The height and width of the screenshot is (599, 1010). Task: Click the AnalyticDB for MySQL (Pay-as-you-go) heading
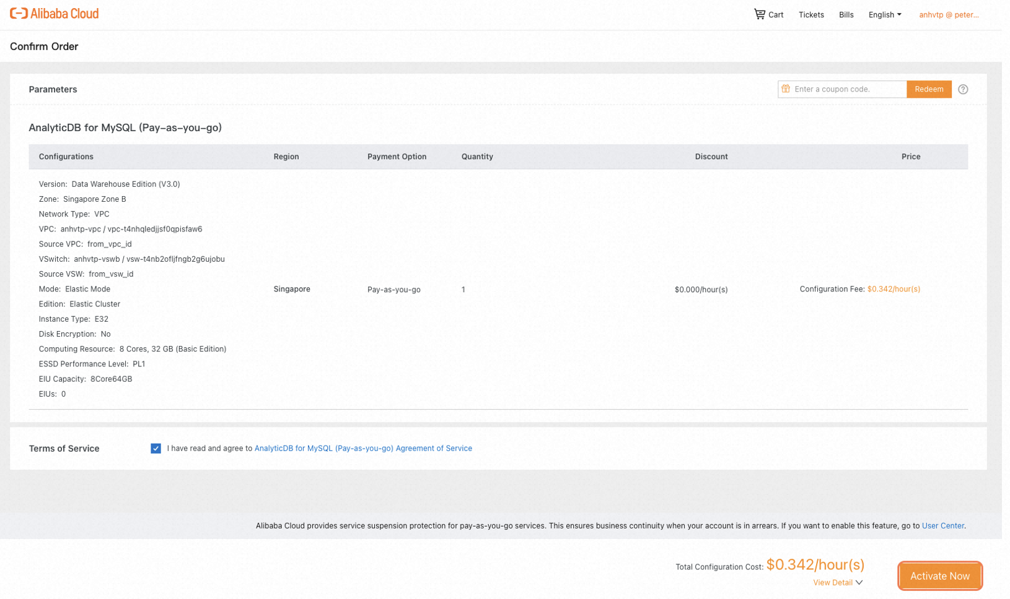tap(125, 127)
